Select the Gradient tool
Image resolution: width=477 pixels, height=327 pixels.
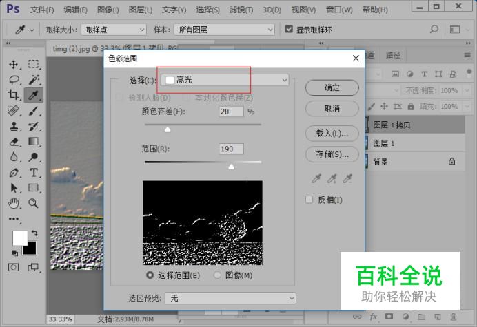click(34, 142)
